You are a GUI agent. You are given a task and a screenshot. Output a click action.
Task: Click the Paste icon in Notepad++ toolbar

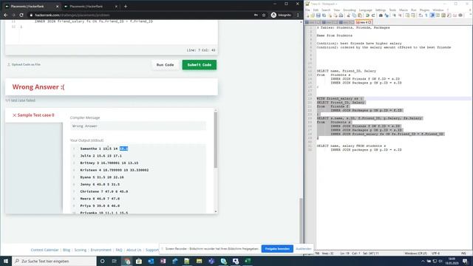point(360,16)
